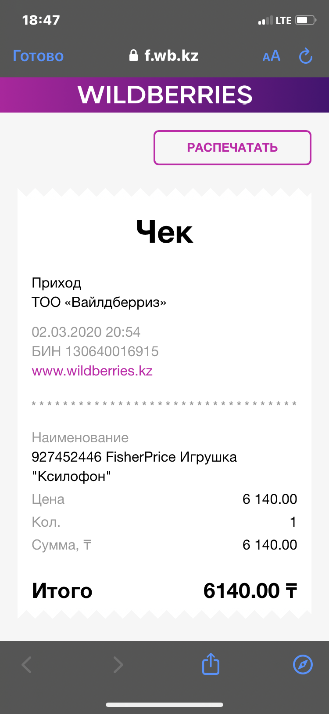Image resolution: width=329 pixels, height=714 pixels.
Task: Tap the f.wb.kz address field
Action: pyautogui.click(x=171, y=56)
